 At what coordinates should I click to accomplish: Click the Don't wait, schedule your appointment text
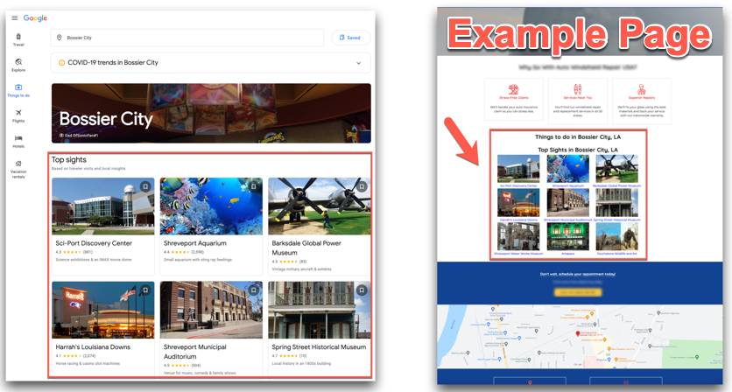coord(578,275)
